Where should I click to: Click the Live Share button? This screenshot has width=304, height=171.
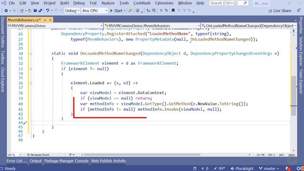pyautogui.click(x=280, y=11)
